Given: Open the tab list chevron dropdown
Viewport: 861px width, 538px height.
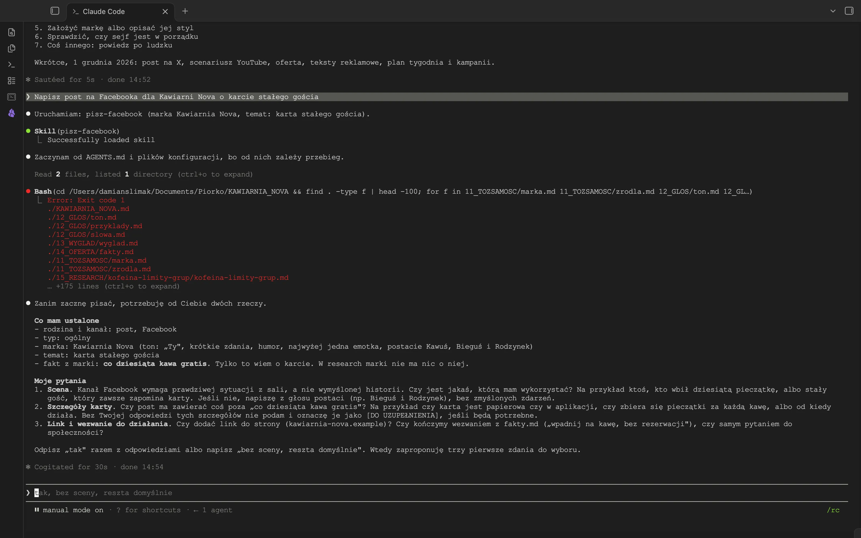Looking at the screenshot, I should click(x=833, y=11).
